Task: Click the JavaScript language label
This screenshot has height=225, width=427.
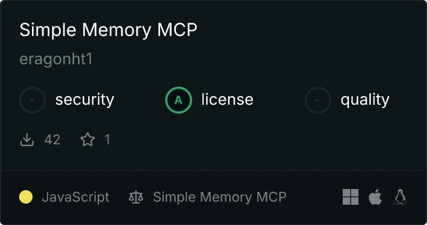Action: point(75,197)
